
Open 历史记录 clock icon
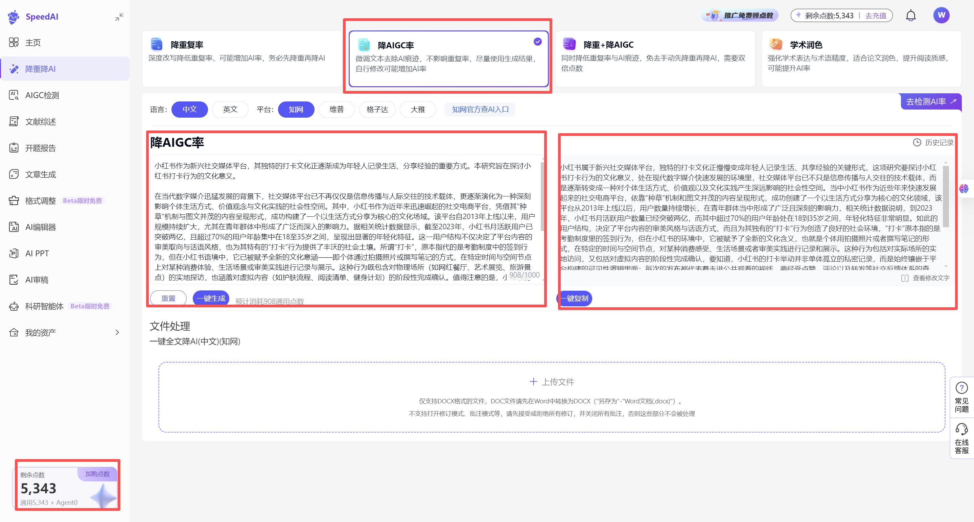coord(917,142)
